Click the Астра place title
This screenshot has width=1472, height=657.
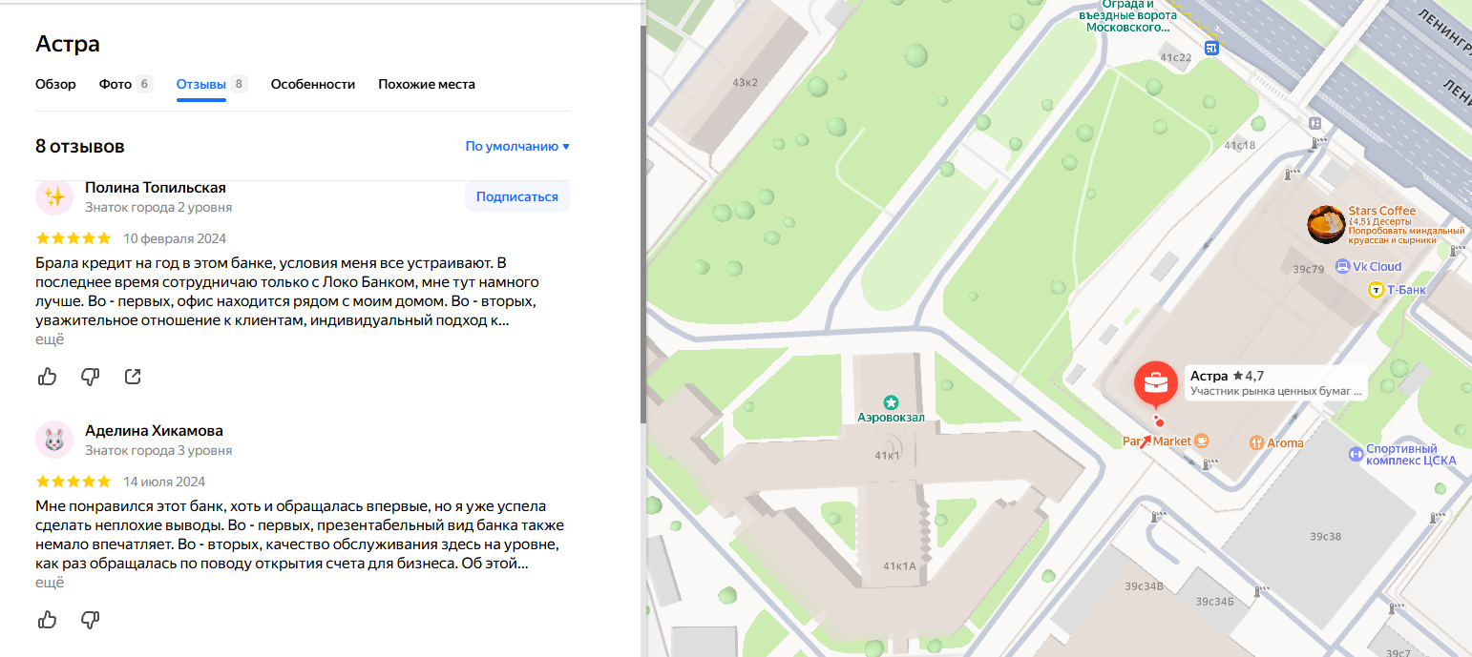pyautogui.click(x=68, y=43)
